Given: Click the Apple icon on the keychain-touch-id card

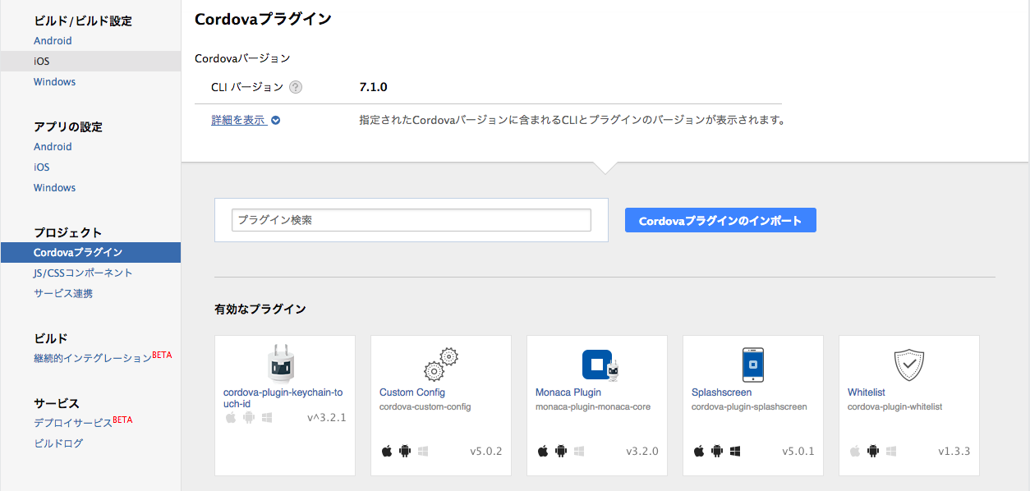Looking at the screenshot, I should point(231,417).
